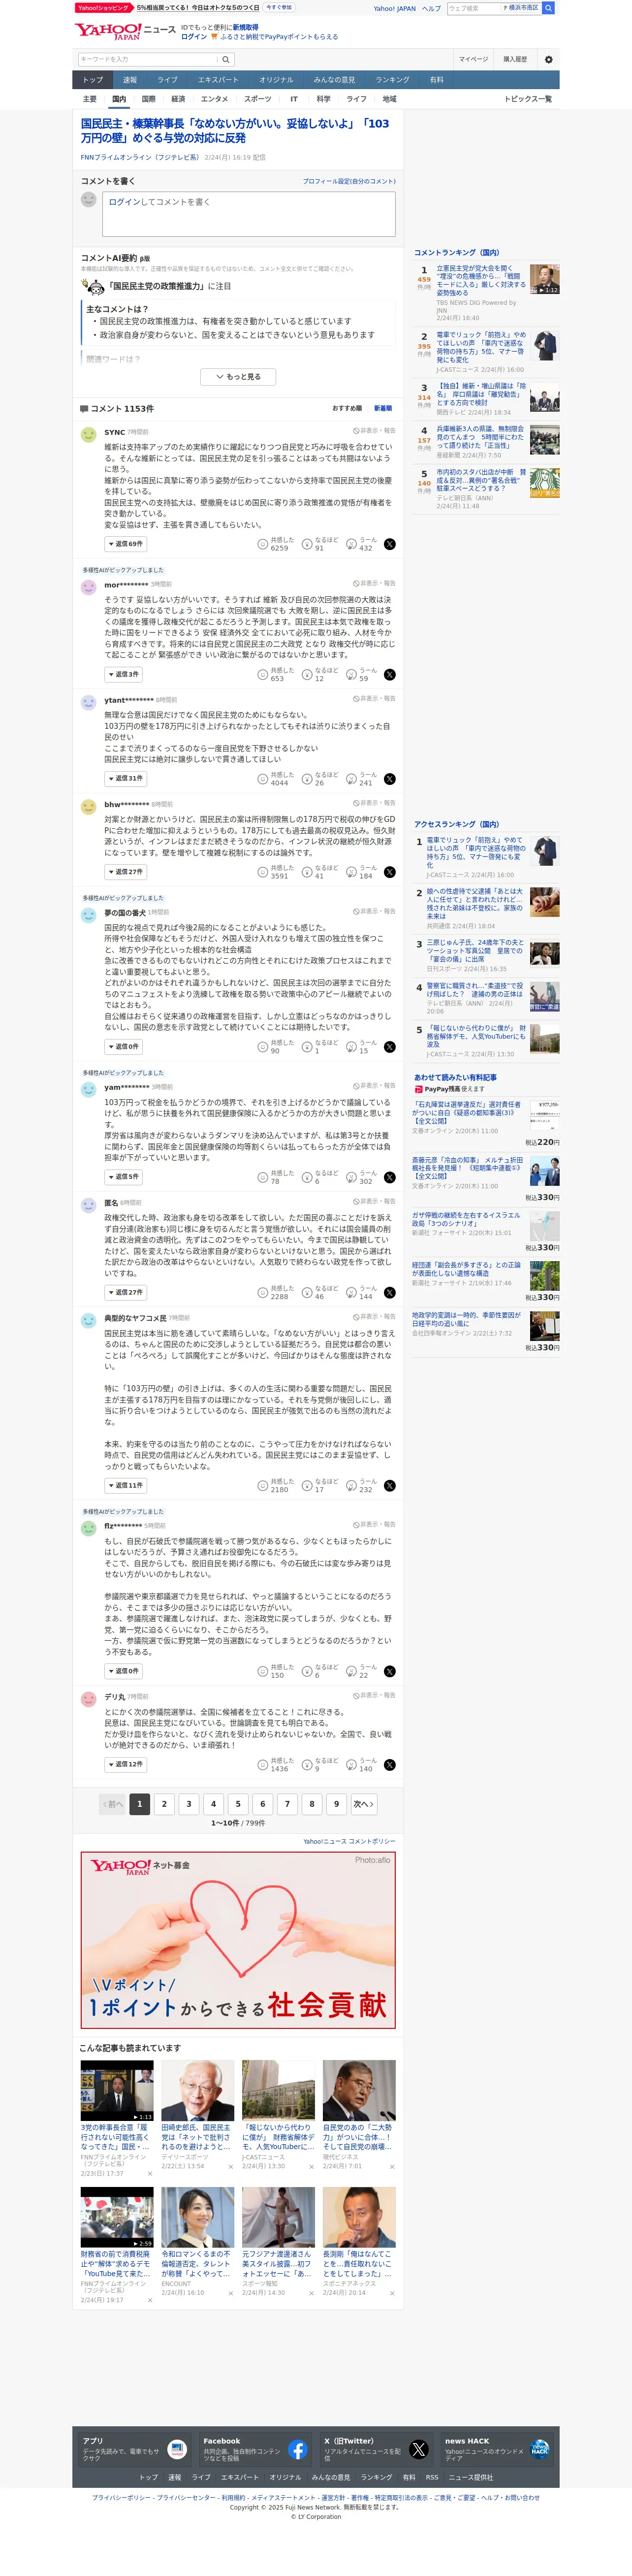Open footer link プライバシーポリシー
This screenshot has width=632, height=2576.
click(122, 2498)
